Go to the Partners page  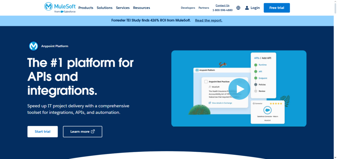(x=204, y=8)
